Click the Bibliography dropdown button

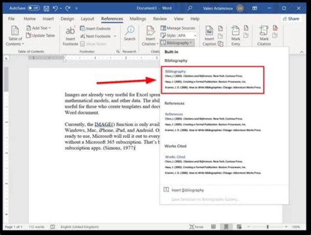click(177, 43)
